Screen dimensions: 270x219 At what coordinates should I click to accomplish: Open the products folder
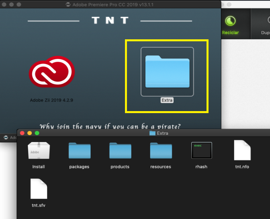(x=120, y=150)
